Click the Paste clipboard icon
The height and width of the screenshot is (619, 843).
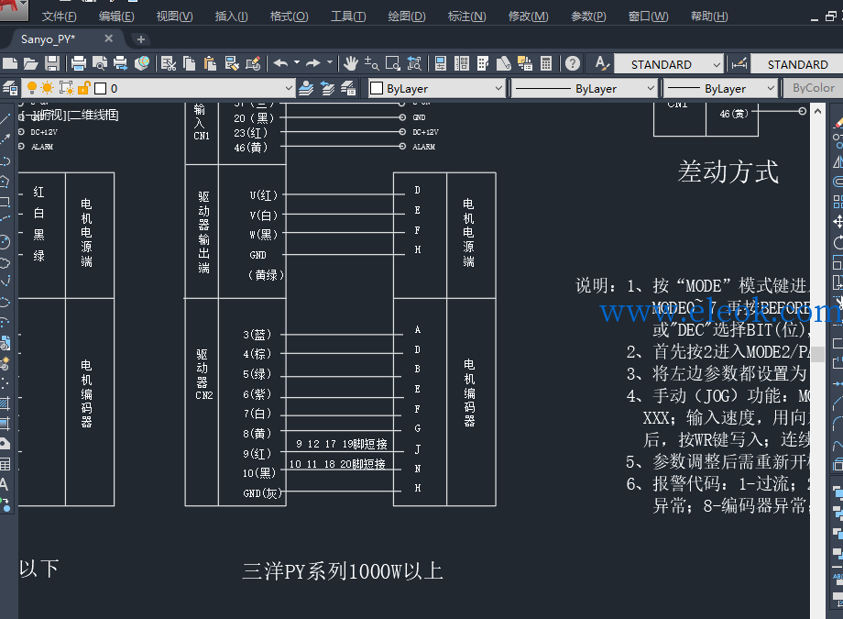pos(210,63)
